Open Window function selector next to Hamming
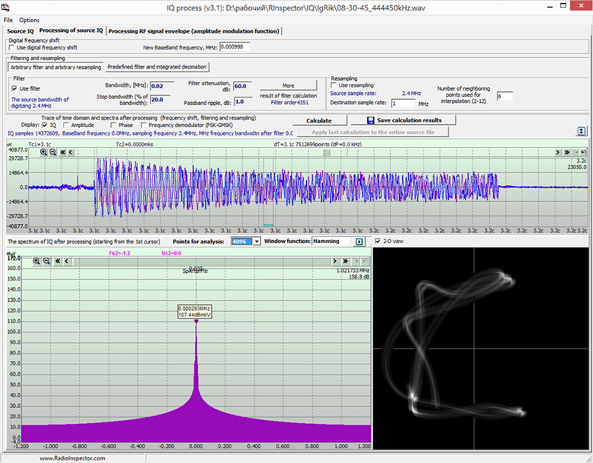 coord(359,242)
